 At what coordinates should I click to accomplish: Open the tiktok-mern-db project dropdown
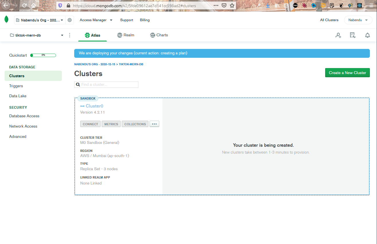pos(36,35)
